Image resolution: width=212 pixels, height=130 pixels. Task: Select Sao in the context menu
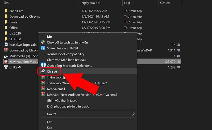coord(50,128)
